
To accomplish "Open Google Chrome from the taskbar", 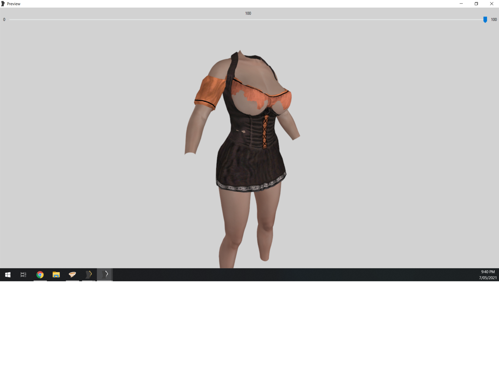I will click(x=40, y=275).
